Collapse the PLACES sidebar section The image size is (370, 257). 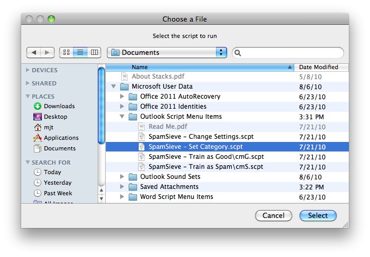(x=28, y=97)
